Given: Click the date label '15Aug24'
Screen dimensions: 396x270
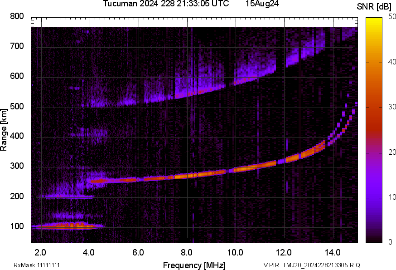Looking at the screenshot, I should (262, 4).
